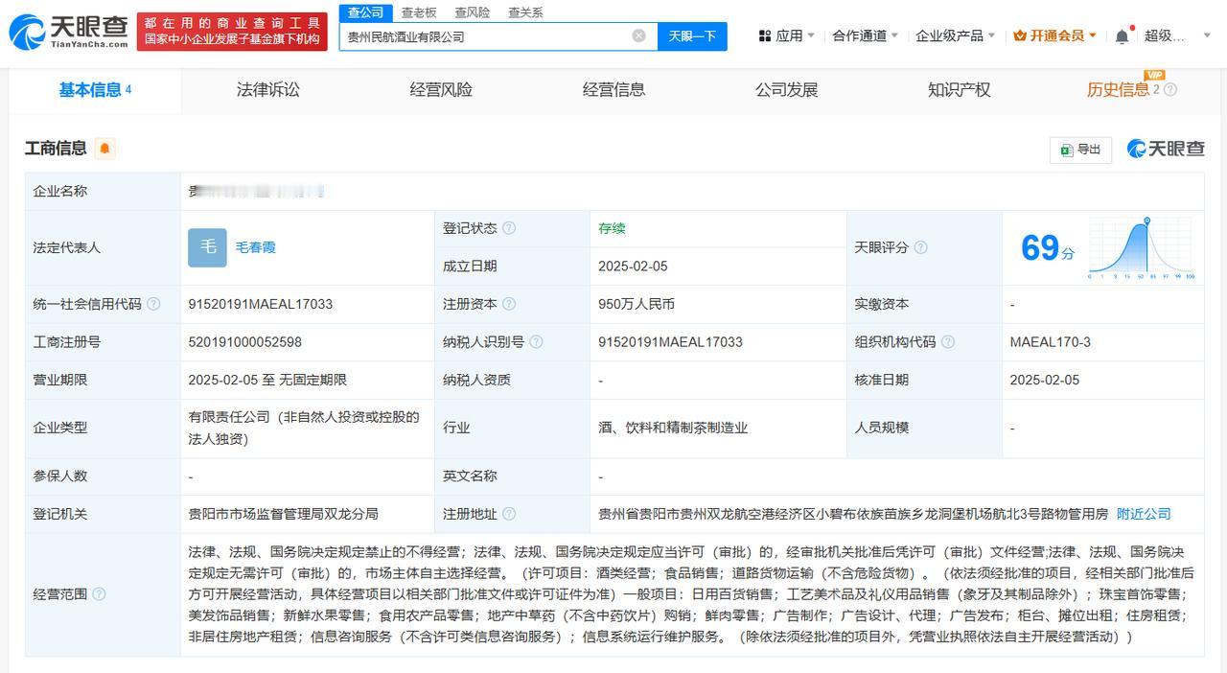Click the 天眼评分 distribution chart
This screenshot has width=1227, height=673.
tap(1142, 248)
